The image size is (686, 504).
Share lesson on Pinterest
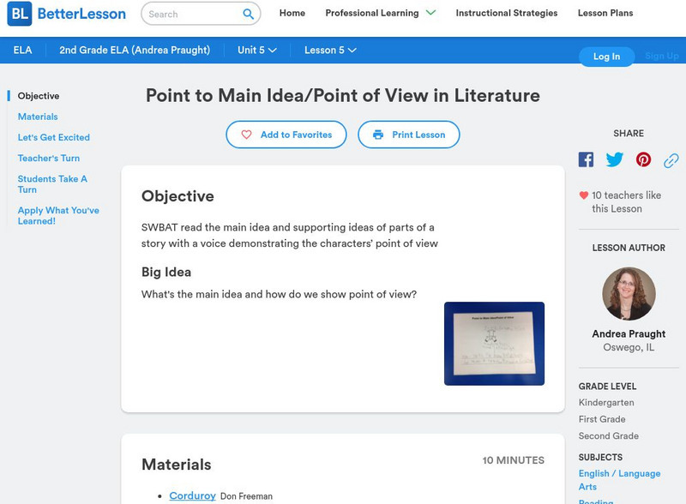pos(643,159)
